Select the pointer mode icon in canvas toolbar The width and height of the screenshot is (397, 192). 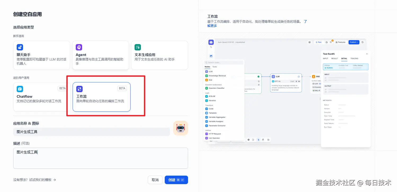pyautogui.click(x=258, y=140)
